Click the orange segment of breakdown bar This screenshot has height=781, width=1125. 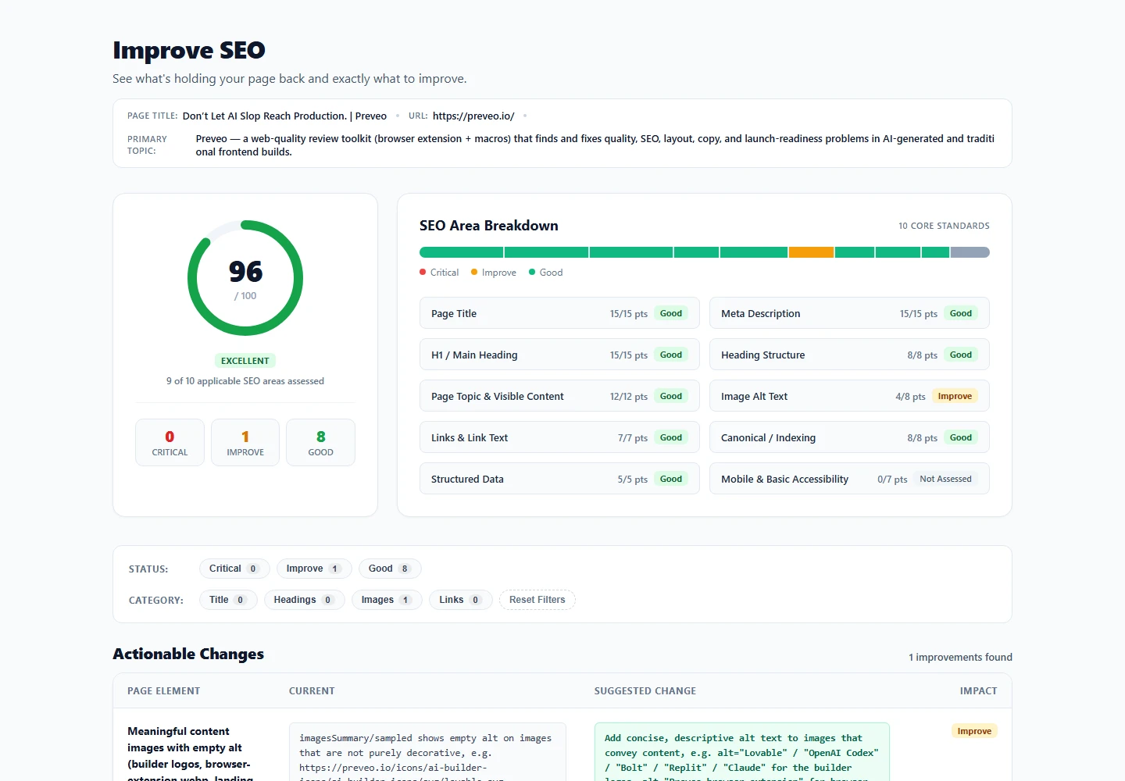coord(811,252)
